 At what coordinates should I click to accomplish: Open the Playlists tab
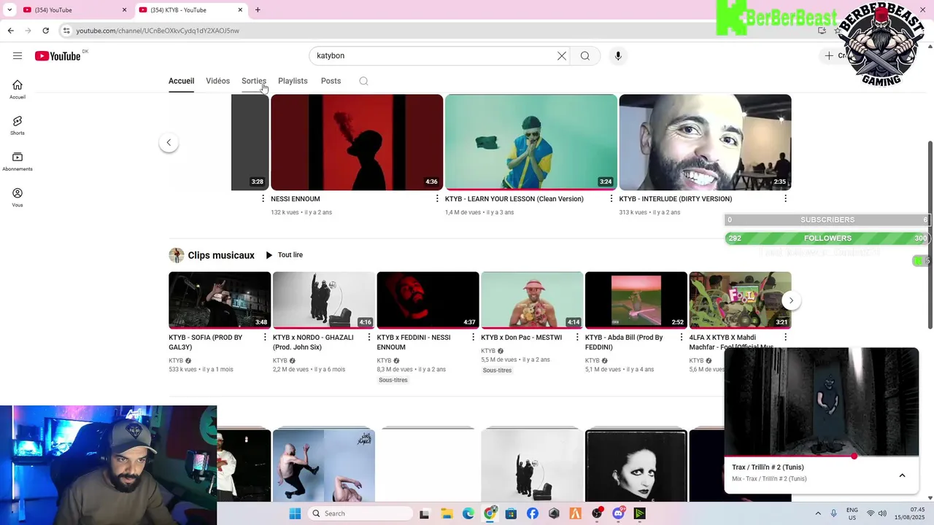coord(293,81)
